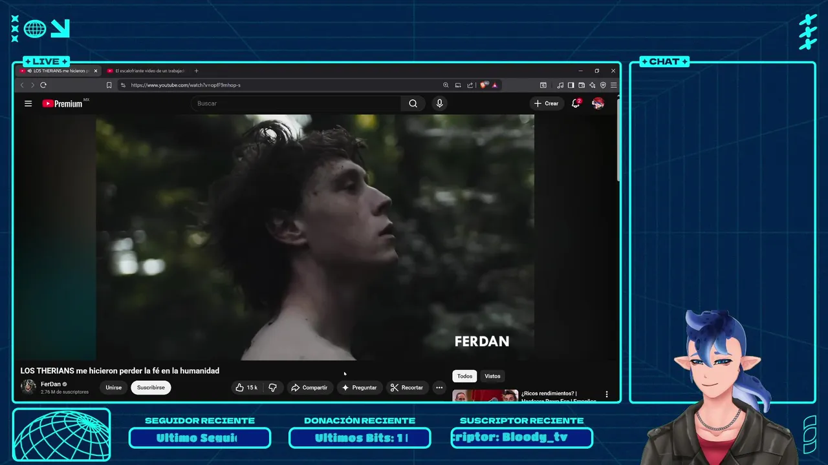This screenshot has height=465, width=828.
Task: Open Leo AI sparkle icon
Action: pyautogui.click(x=592, y=85)
